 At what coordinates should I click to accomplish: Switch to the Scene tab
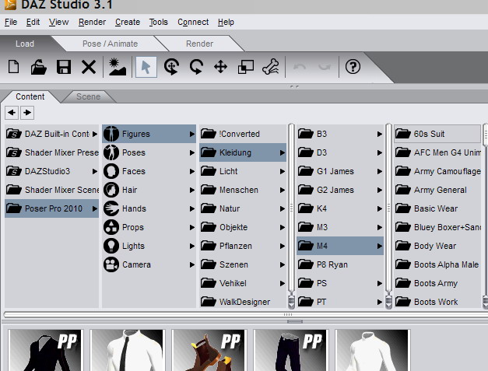tap(89, 96)
